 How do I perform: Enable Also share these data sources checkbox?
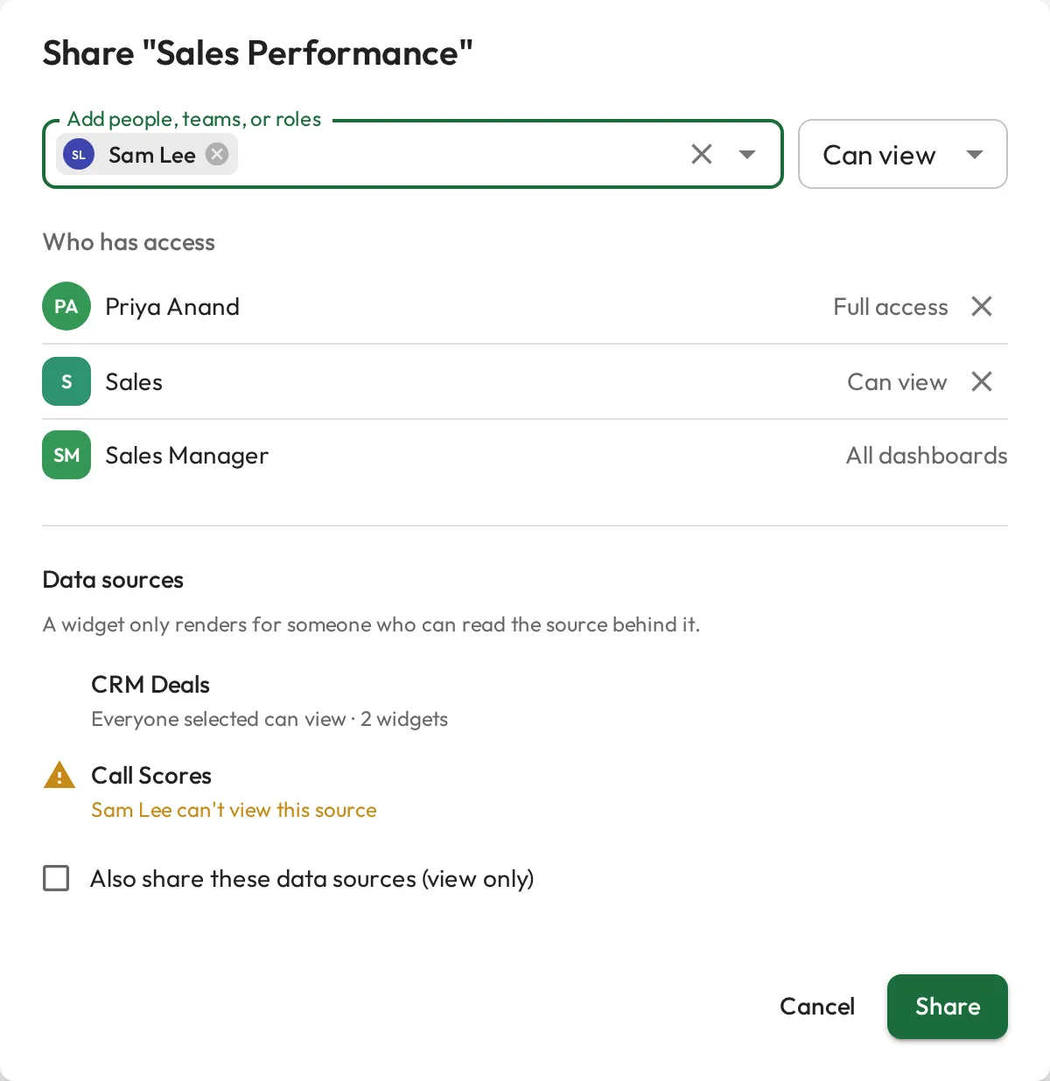[56, 878]
